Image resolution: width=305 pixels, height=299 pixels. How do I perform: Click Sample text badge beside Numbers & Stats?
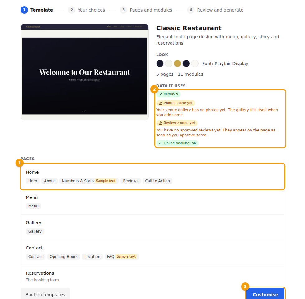(106, 181)
